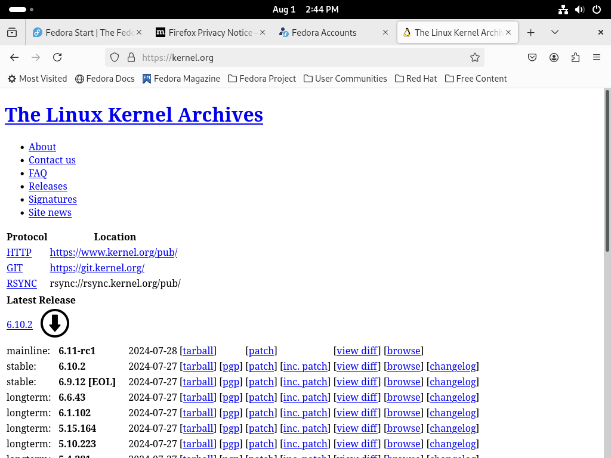Image resolution: width=611 pixels, height=458 pixels.
Task: Click the forward navigation arrow
Action: [x=36, y=58]
